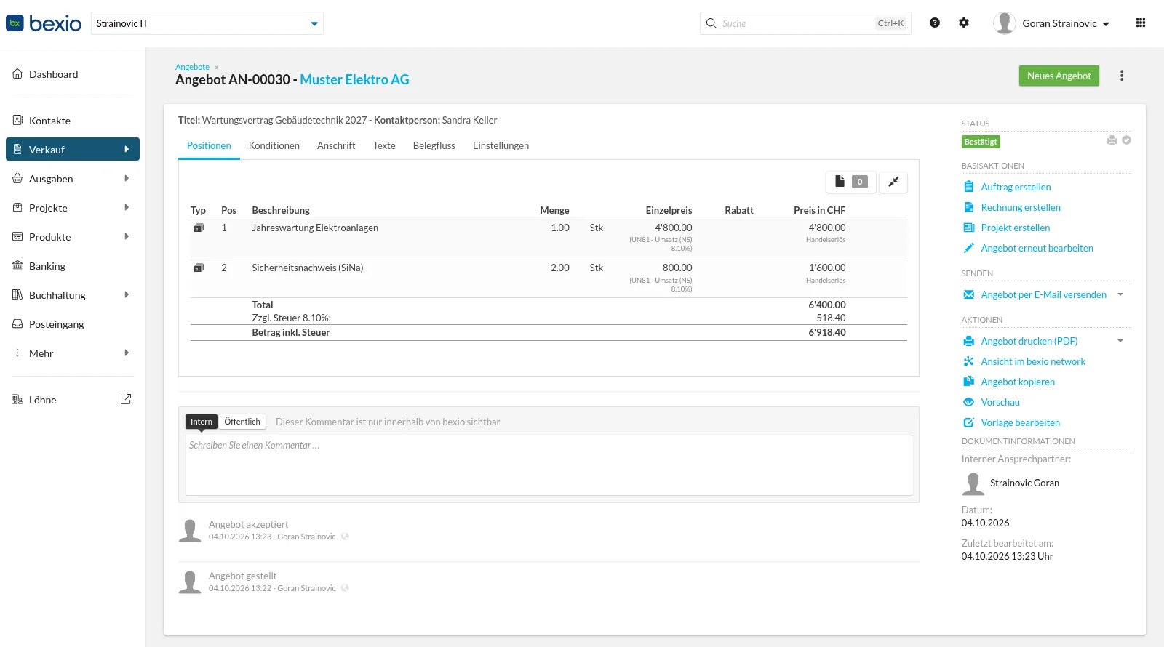The width and height of the screenshot is (1164, 647).
Task: Expand the Projekte sidebar submenu
Action: click(x=127, y=207)
